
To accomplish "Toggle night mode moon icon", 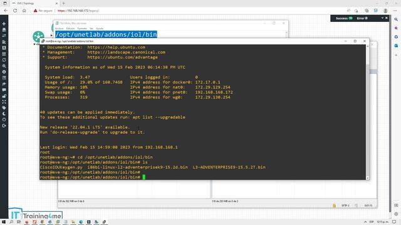I will pos(4,114).
